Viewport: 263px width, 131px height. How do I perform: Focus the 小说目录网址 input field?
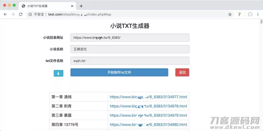(130, 38)
